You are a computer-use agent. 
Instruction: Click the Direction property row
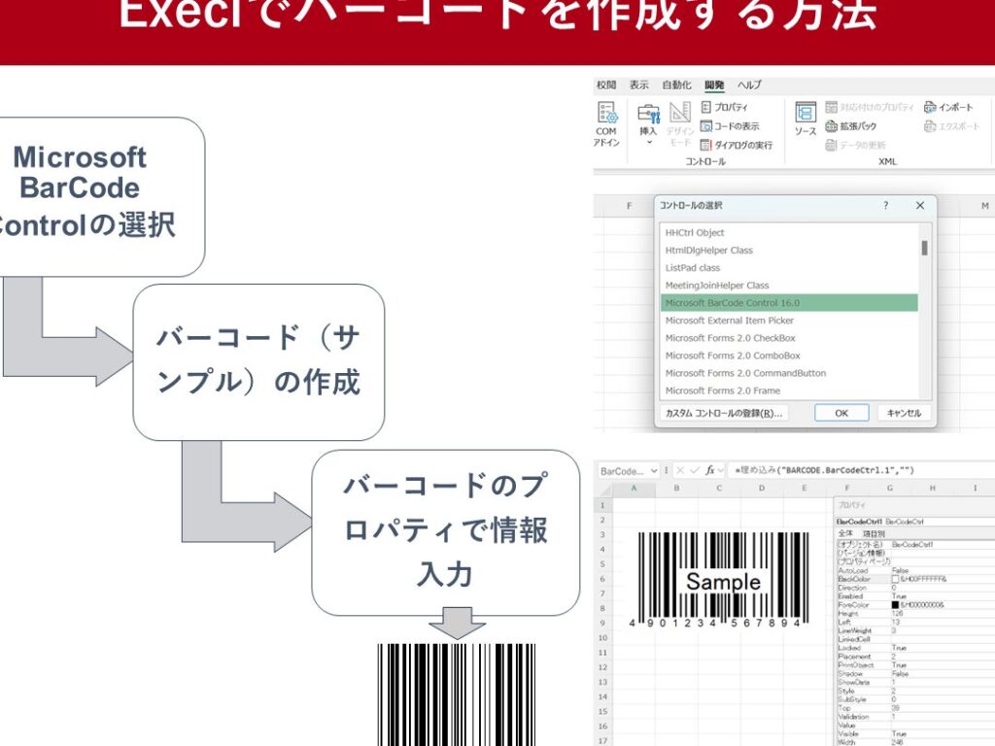click(915, 588)
